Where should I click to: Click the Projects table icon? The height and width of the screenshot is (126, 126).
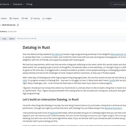pyautogui.click(x=10, y=18)
